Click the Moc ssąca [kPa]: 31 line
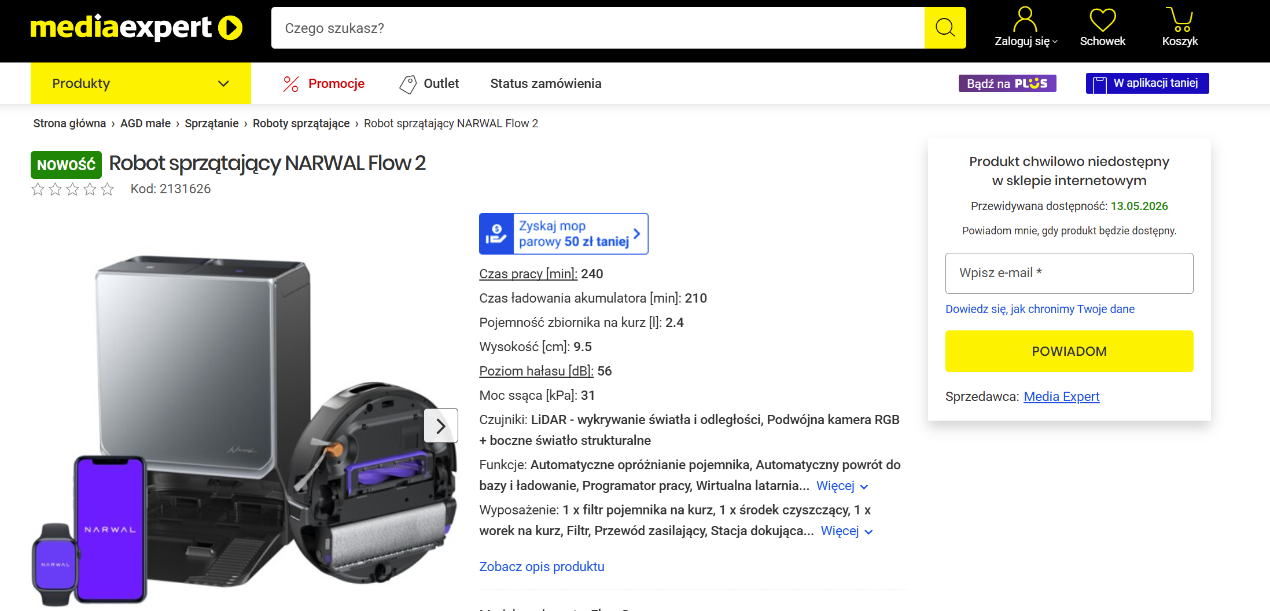The image size is (1270, 611). click(537, 395)
